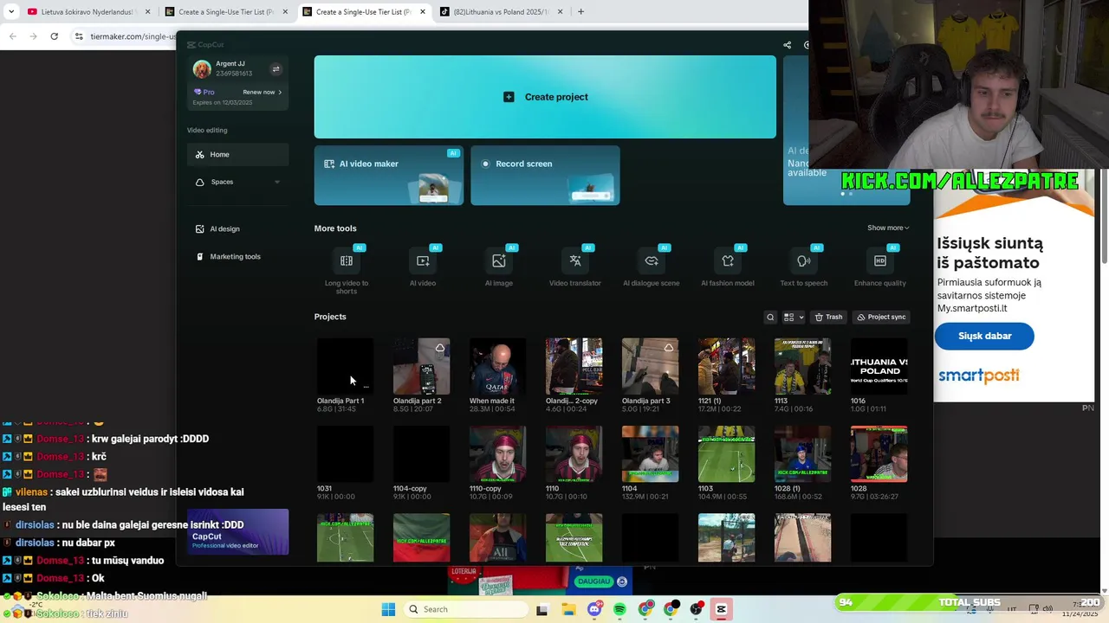Click the switch account icon
Screen dimensions: 1109x623
point(276,69)
